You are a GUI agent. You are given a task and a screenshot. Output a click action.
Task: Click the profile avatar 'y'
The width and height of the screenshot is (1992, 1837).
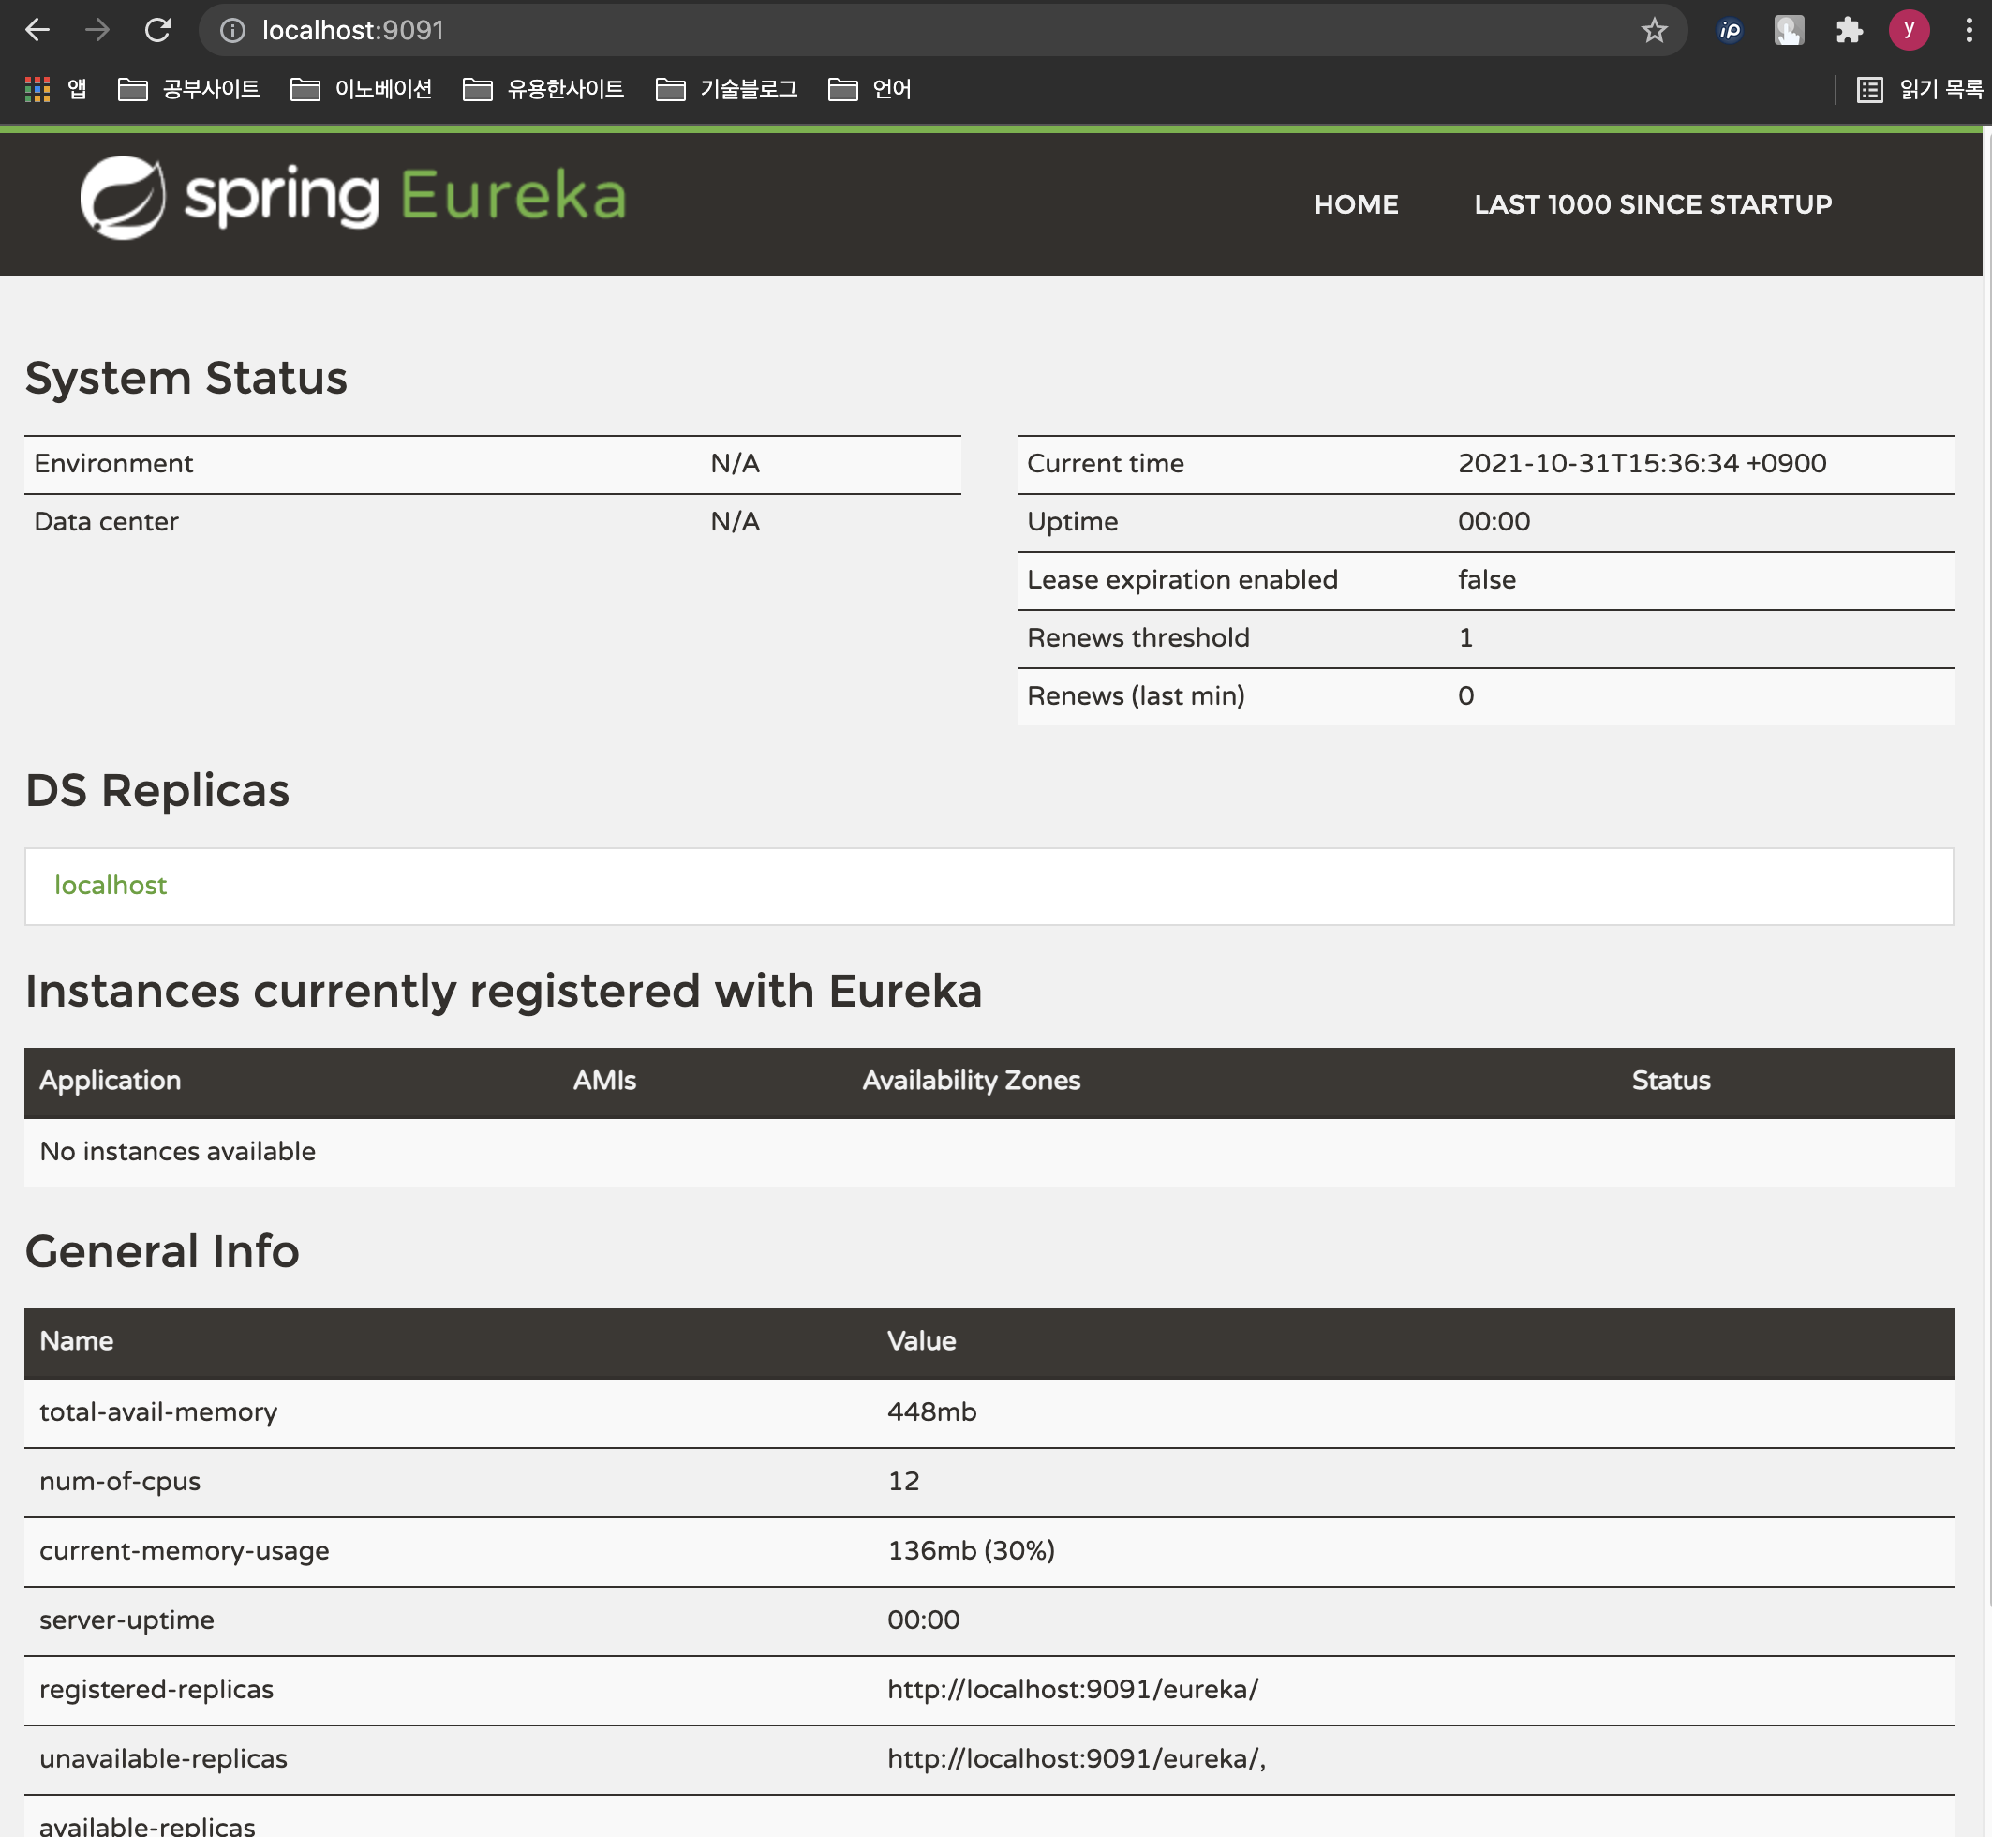click(1909, 30)
